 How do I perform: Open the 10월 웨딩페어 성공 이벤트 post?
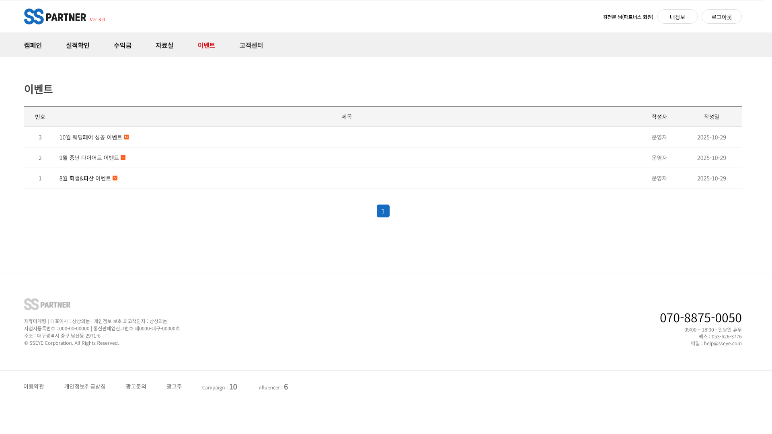(90, 137)
